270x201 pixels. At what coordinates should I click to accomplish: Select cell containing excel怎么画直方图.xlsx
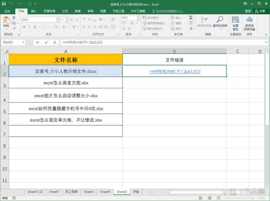tap(66, 83)
